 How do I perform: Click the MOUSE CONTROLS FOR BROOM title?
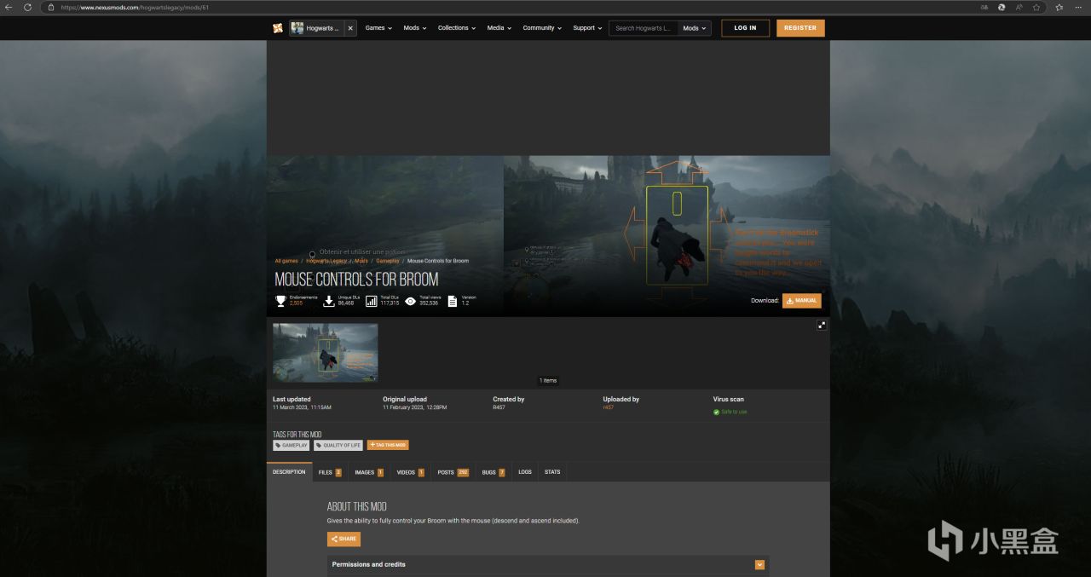356,280
